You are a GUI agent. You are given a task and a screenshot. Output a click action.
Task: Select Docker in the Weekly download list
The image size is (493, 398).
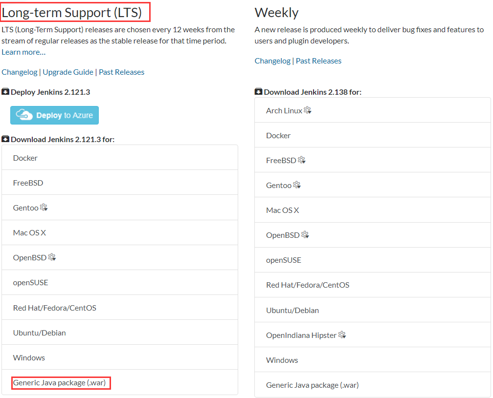pos(373,135)
